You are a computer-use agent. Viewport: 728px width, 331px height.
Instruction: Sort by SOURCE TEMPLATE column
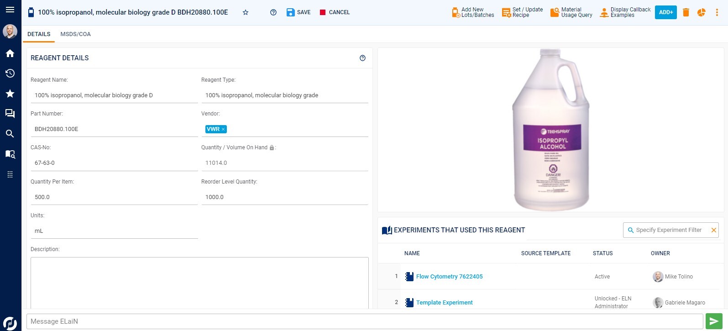click(546, 253)
